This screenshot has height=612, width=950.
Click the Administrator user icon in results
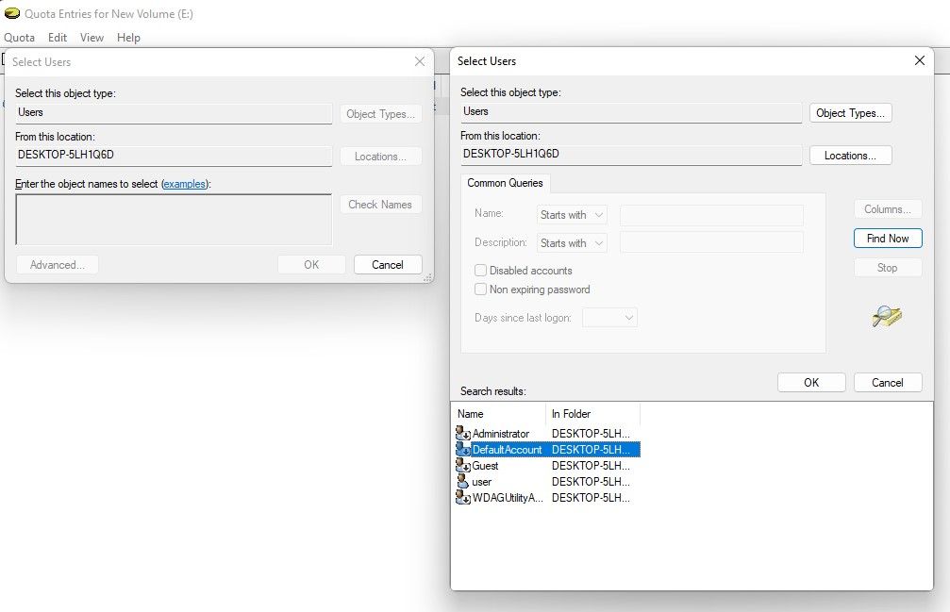[462, 434]
